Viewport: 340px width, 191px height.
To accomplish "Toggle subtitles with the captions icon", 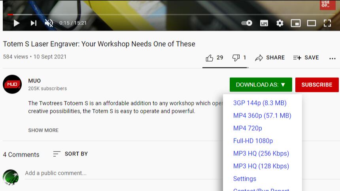I will tap(264, 23).
